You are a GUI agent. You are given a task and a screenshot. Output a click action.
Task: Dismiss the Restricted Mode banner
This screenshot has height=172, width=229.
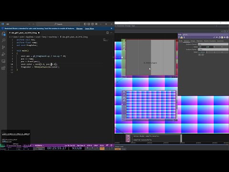click(111, 29)
